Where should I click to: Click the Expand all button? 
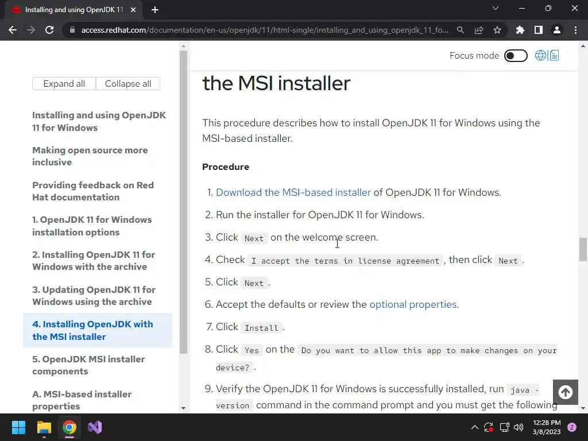tap(64, 84)
